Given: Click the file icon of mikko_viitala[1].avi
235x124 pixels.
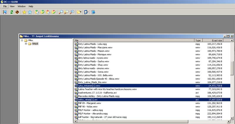Looking at the screenshot, I should click(x=76, y=100).
